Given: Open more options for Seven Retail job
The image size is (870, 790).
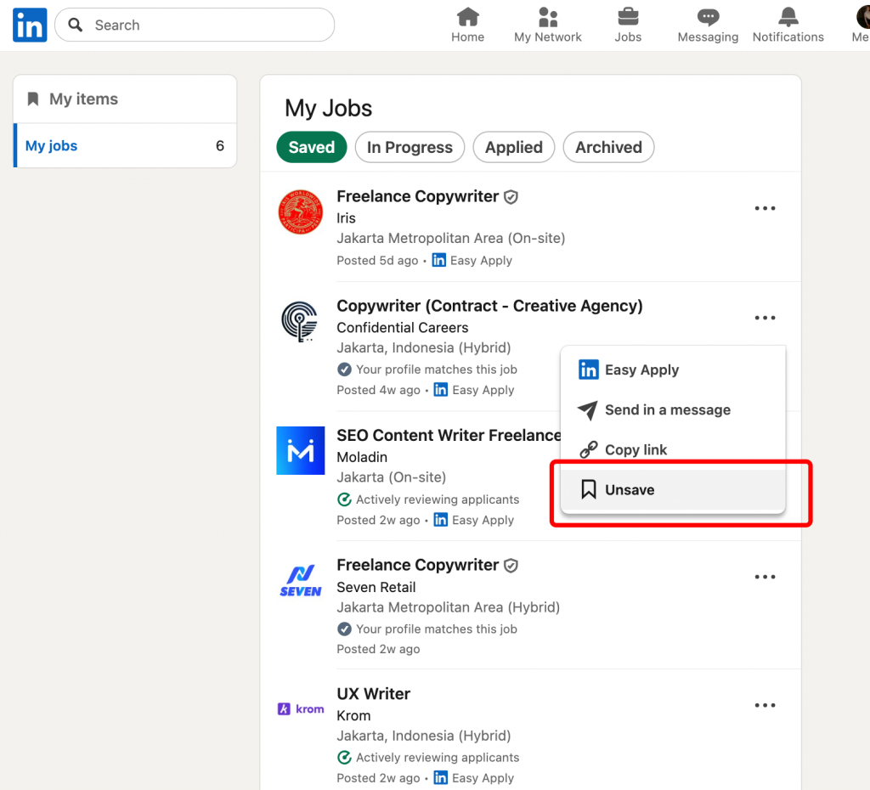Looking at the screenshot, I should point(765,578).
